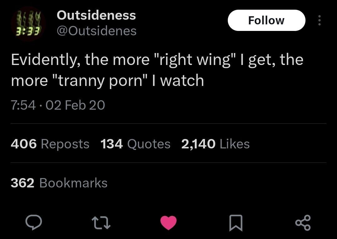337x239 pixels.
Task: Unlike the post via the pink heart
Action: (x=168, y=222)
